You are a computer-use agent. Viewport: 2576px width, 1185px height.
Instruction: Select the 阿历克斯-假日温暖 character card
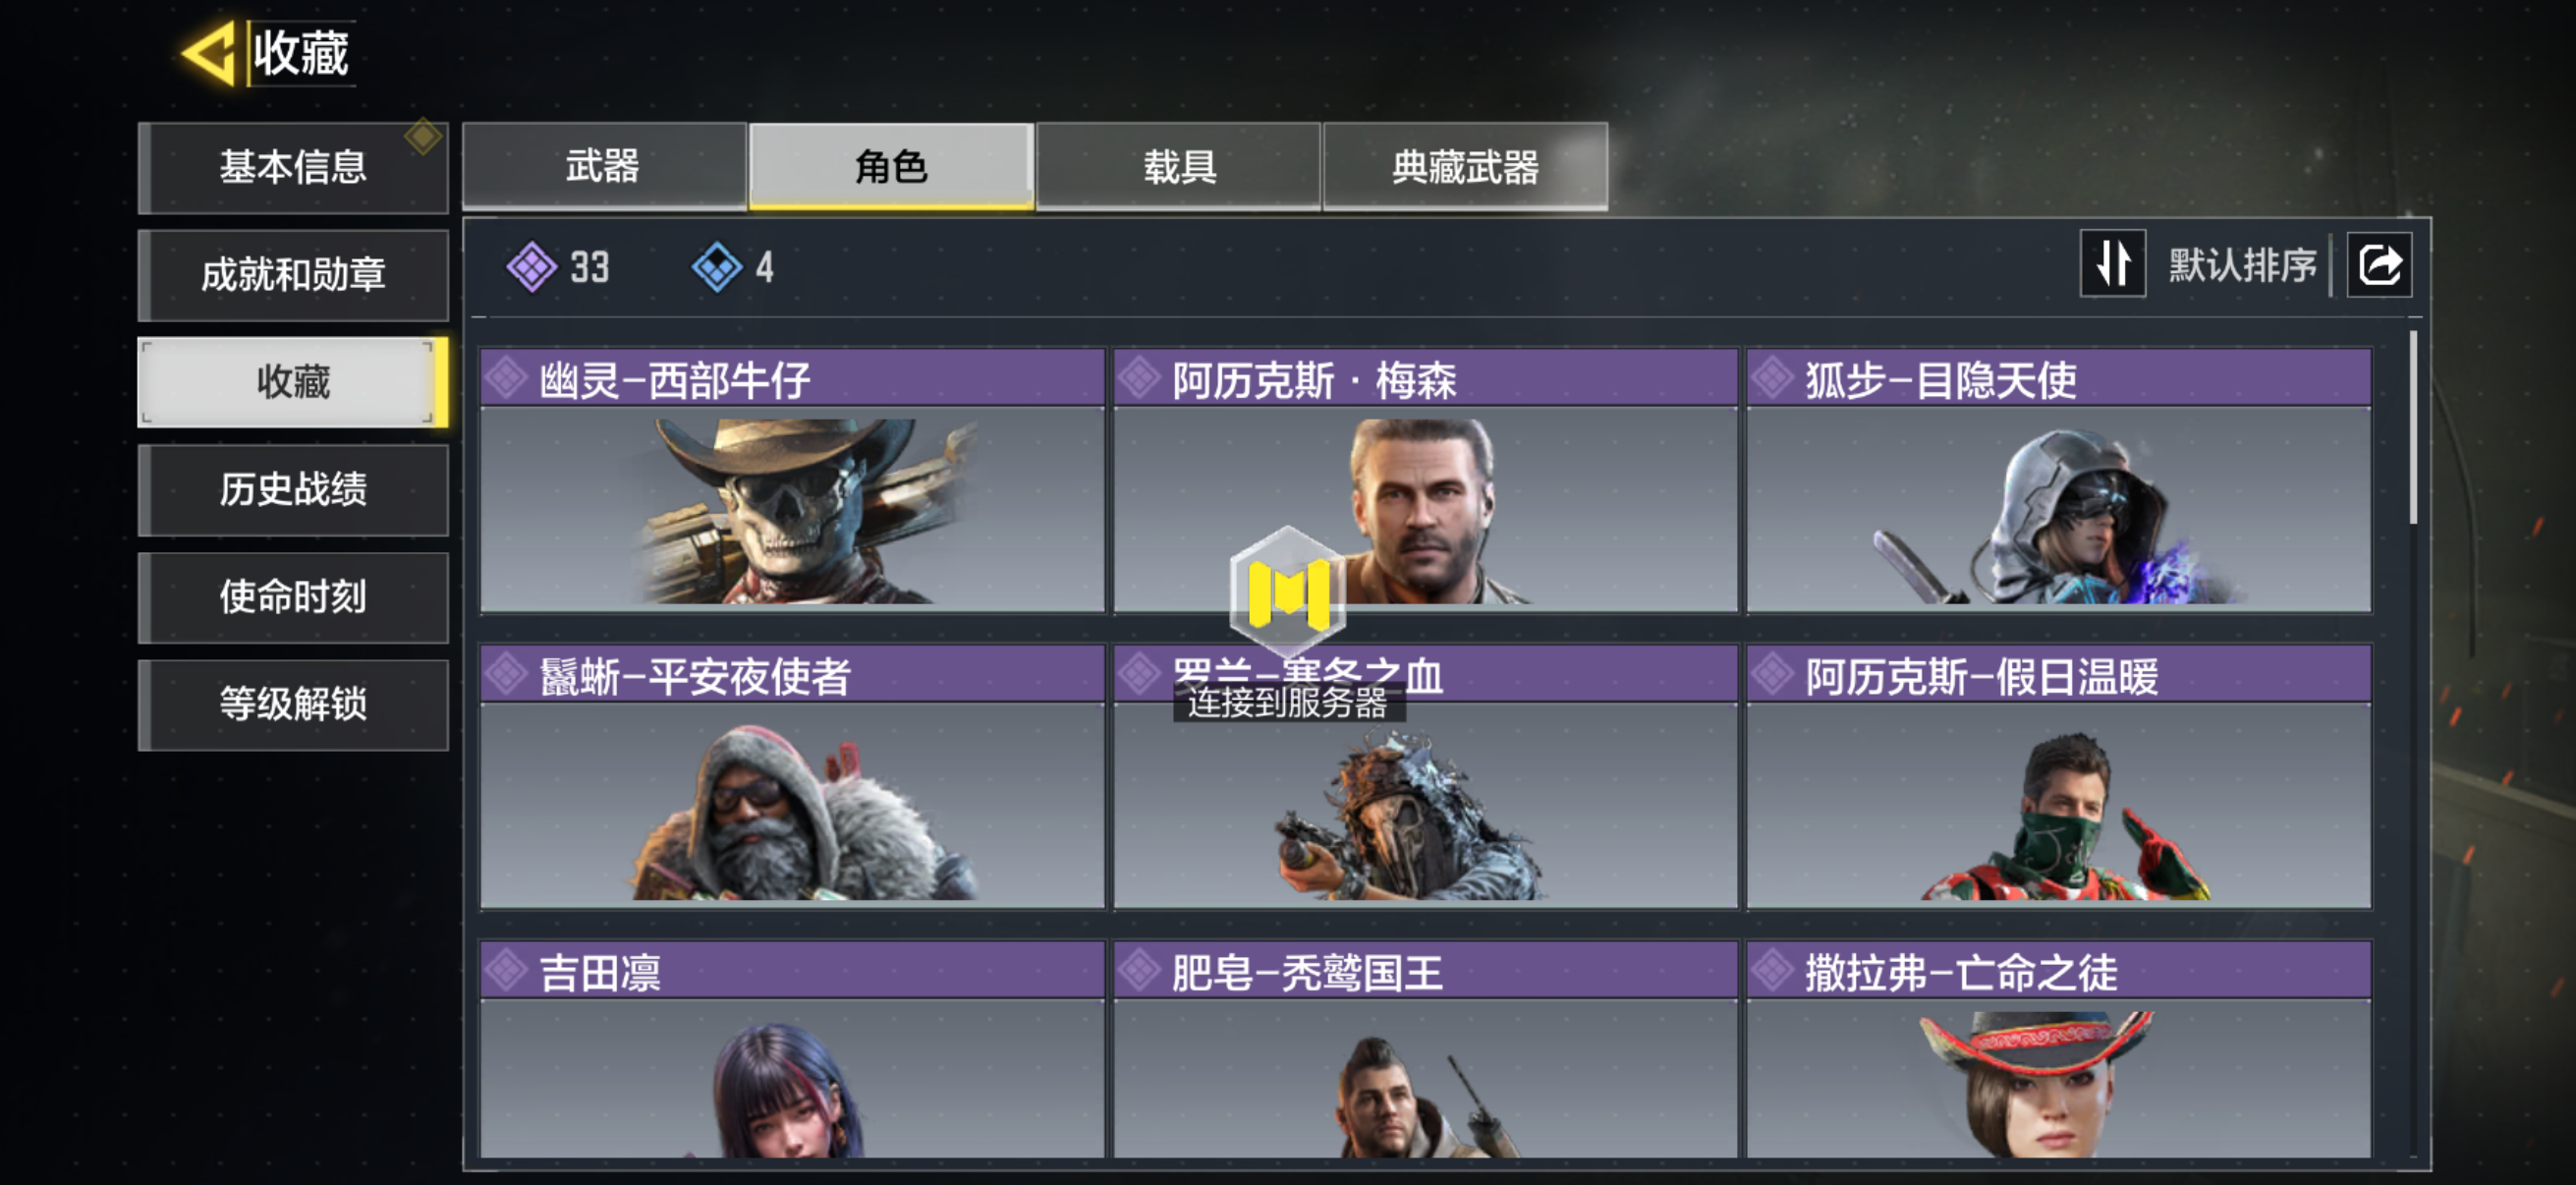(x=2059, y=777)
